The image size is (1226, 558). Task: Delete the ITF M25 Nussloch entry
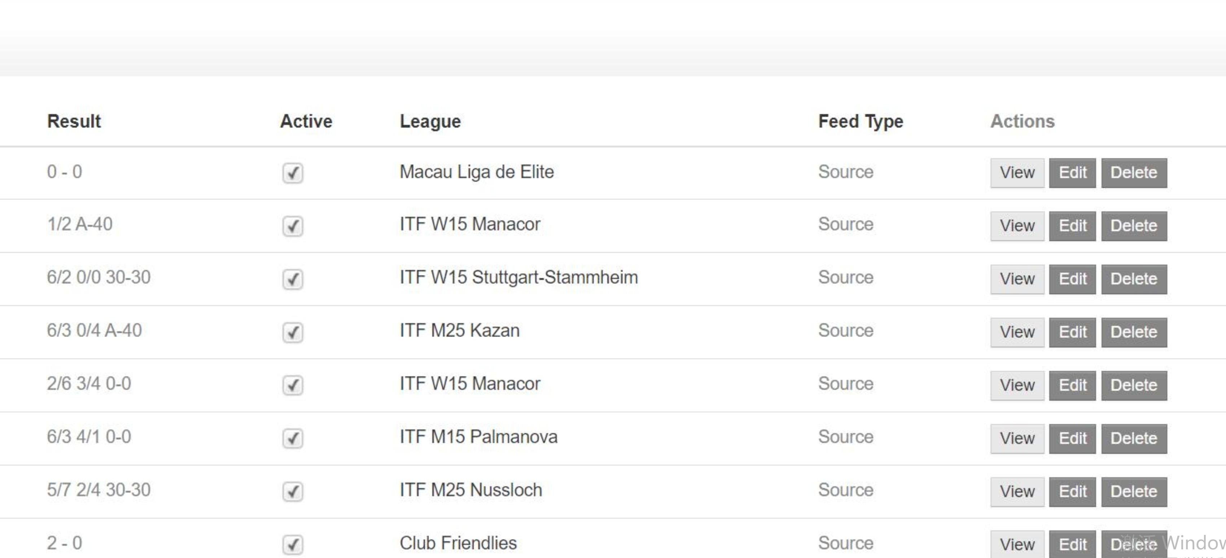coord(1134,491)
